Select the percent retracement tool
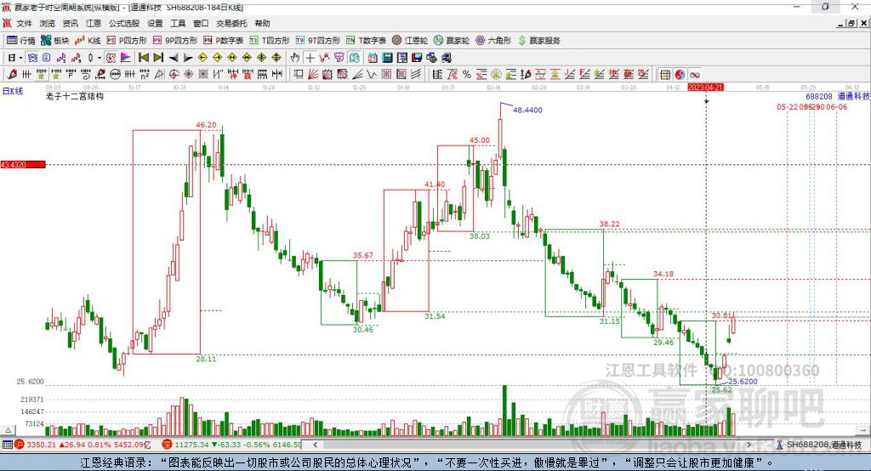Image resolution: width=871 pixels, height=471 pixels. tap(467, 75)
